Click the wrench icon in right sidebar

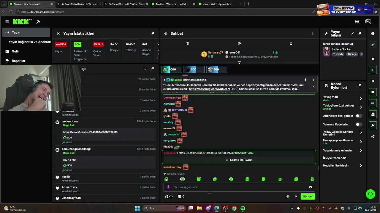pyautogui.click(x=373, y=125)
